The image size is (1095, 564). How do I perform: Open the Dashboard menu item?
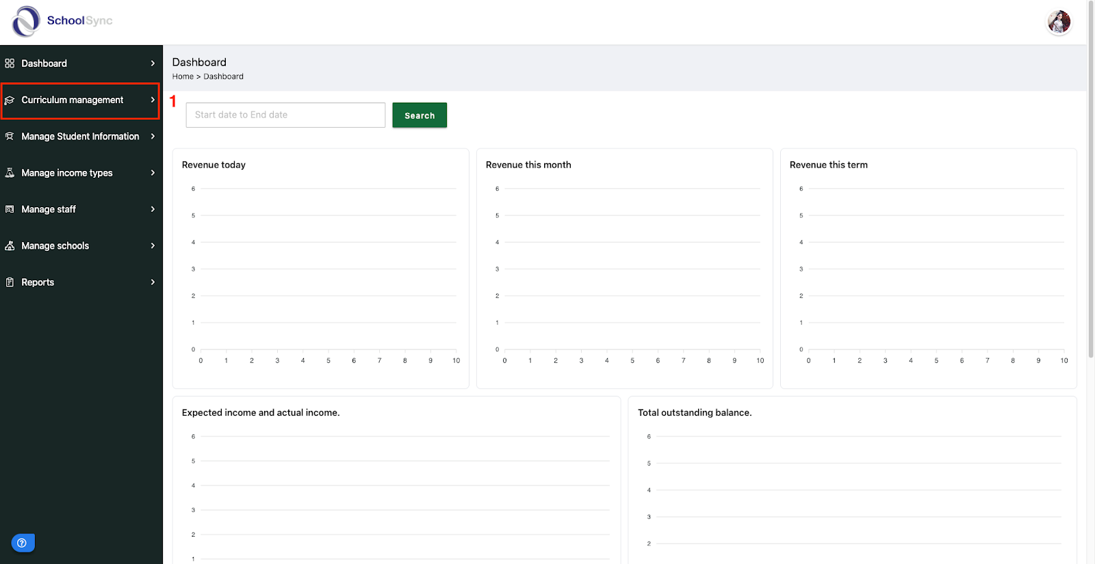tap(81, 64)
